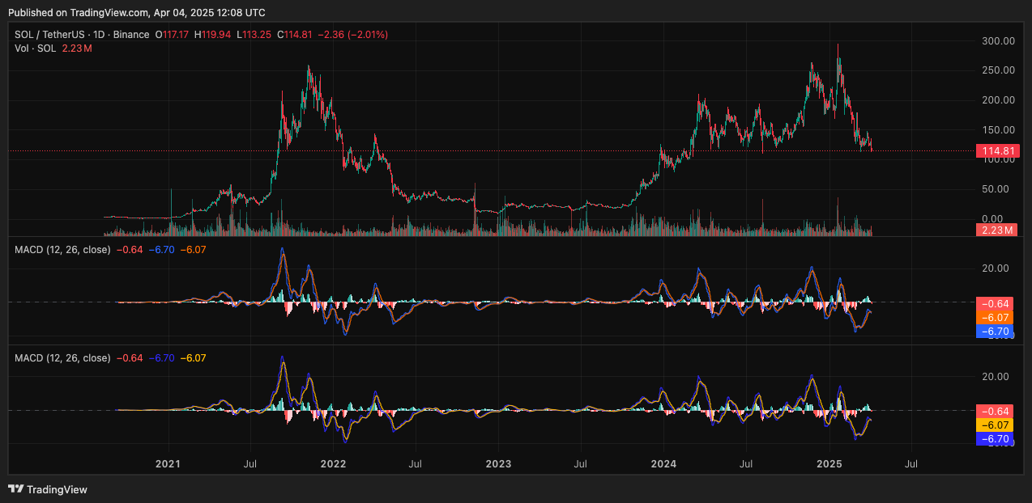The width and height of the screenshot is (1032, 503).
Task: Click the 2023 label on the time axis
Action: point(498,465)
